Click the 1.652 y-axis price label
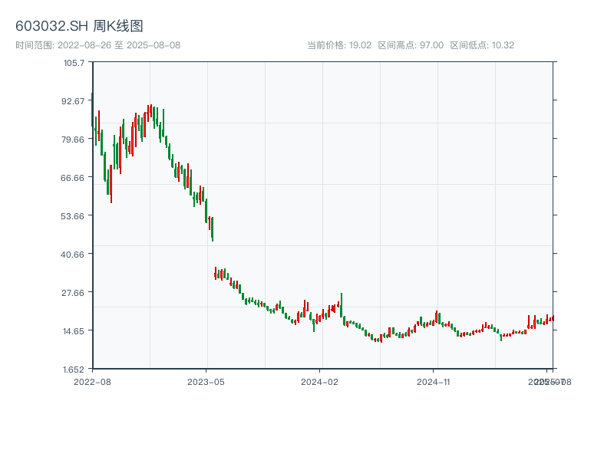 (74, 369)
